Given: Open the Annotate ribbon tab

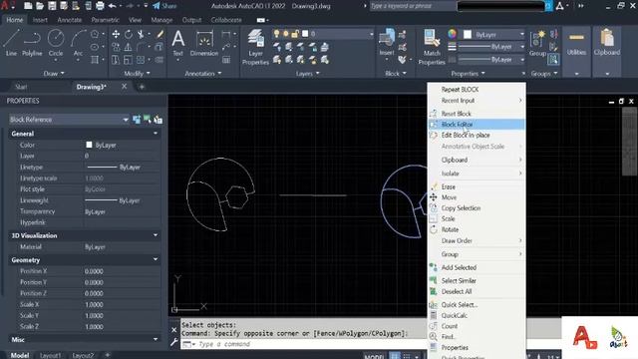Looking at the screenshot, I should pyautogui.click(x=69, y=20).
